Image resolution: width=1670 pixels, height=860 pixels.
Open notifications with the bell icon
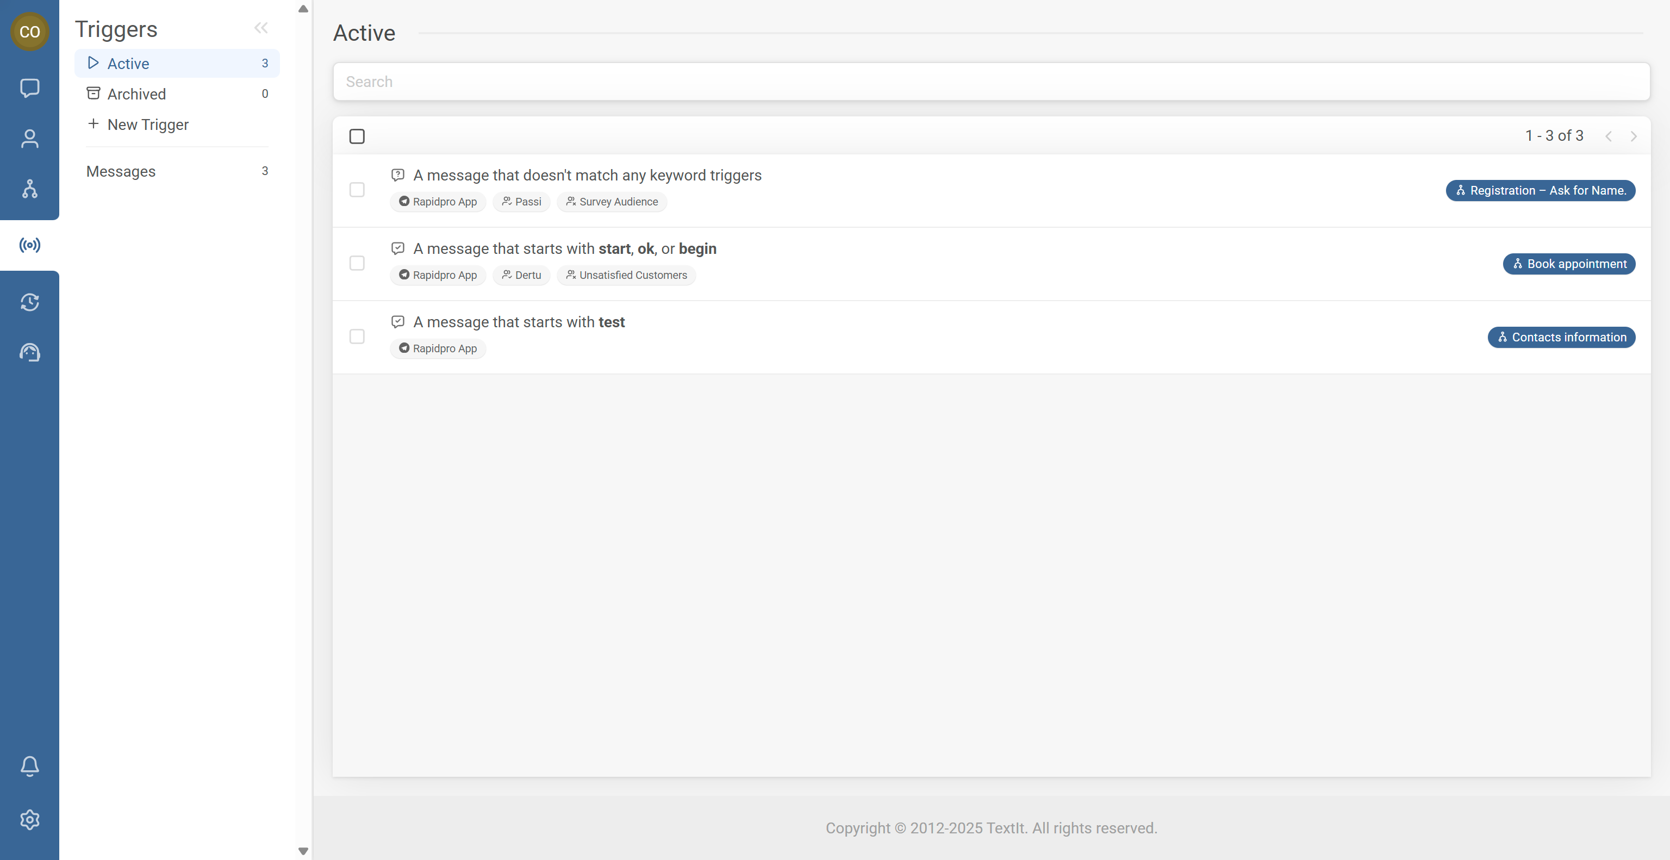pyautogui.click(x=29, y=766)
